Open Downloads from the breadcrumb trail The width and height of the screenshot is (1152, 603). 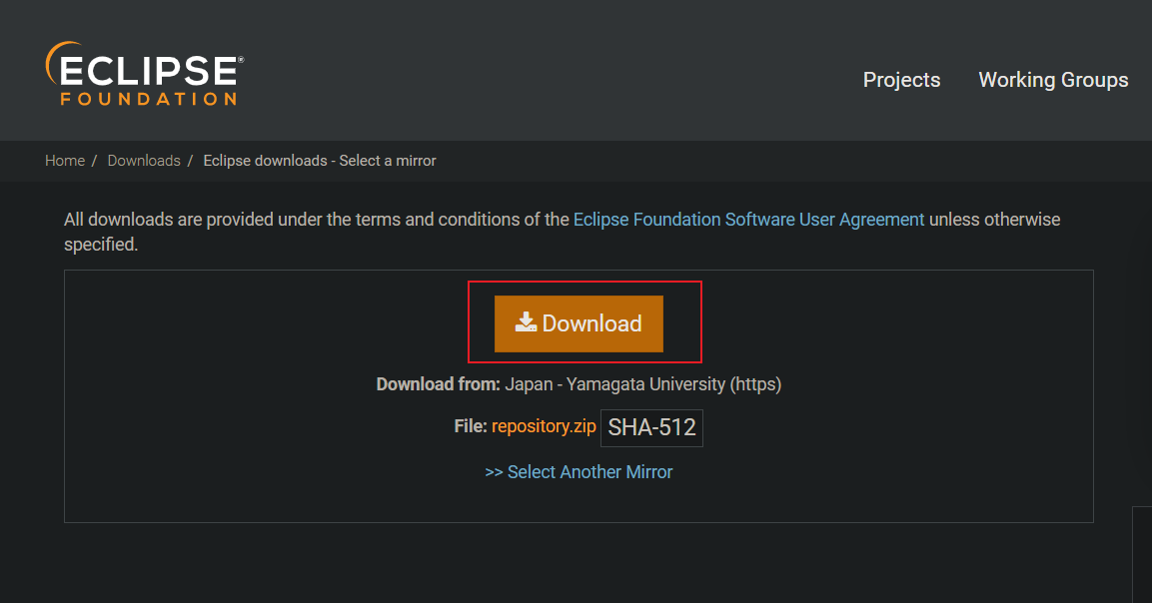tap(143, 160)
